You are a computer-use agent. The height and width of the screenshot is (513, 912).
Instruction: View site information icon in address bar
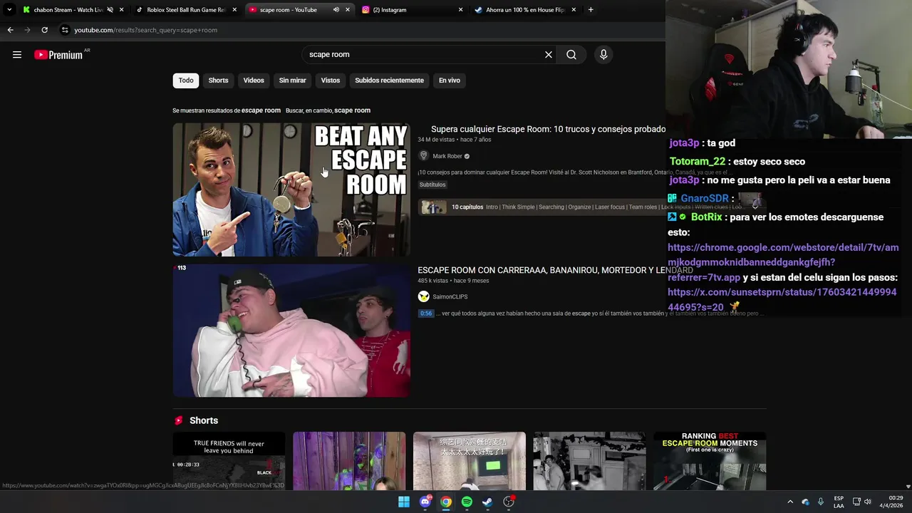point(65,30)
